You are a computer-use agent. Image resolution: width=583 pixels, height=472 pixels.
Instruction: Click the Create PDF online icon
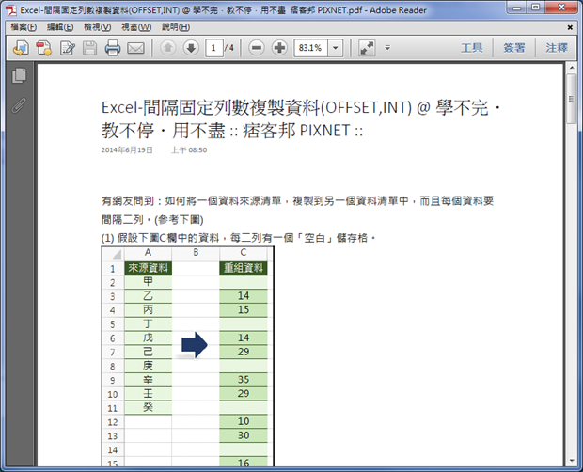[22, 48]
